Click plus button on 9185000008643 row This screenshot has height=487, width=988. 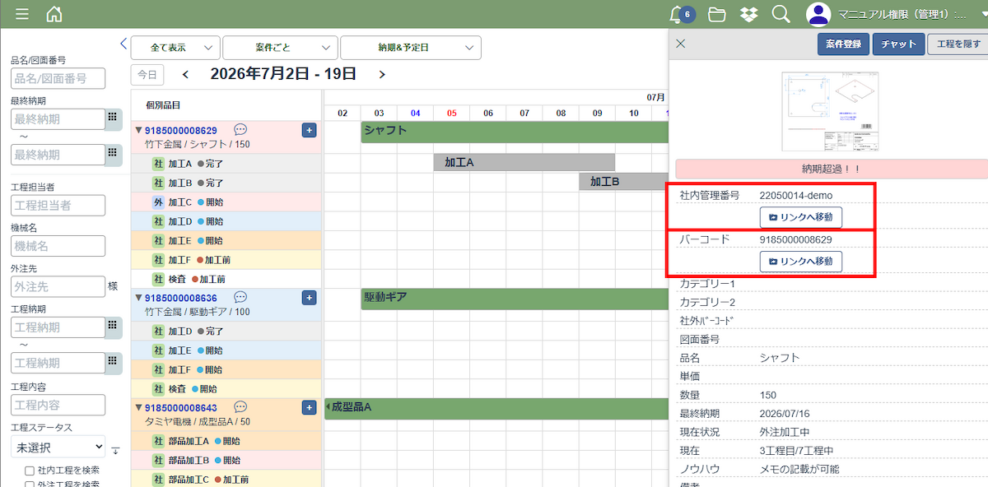[309, 407]
